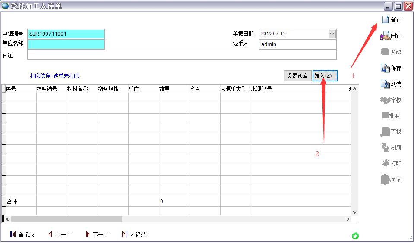Click the 设置仓库 button
This screenshot has height=243, width=414.
[297, 76]
